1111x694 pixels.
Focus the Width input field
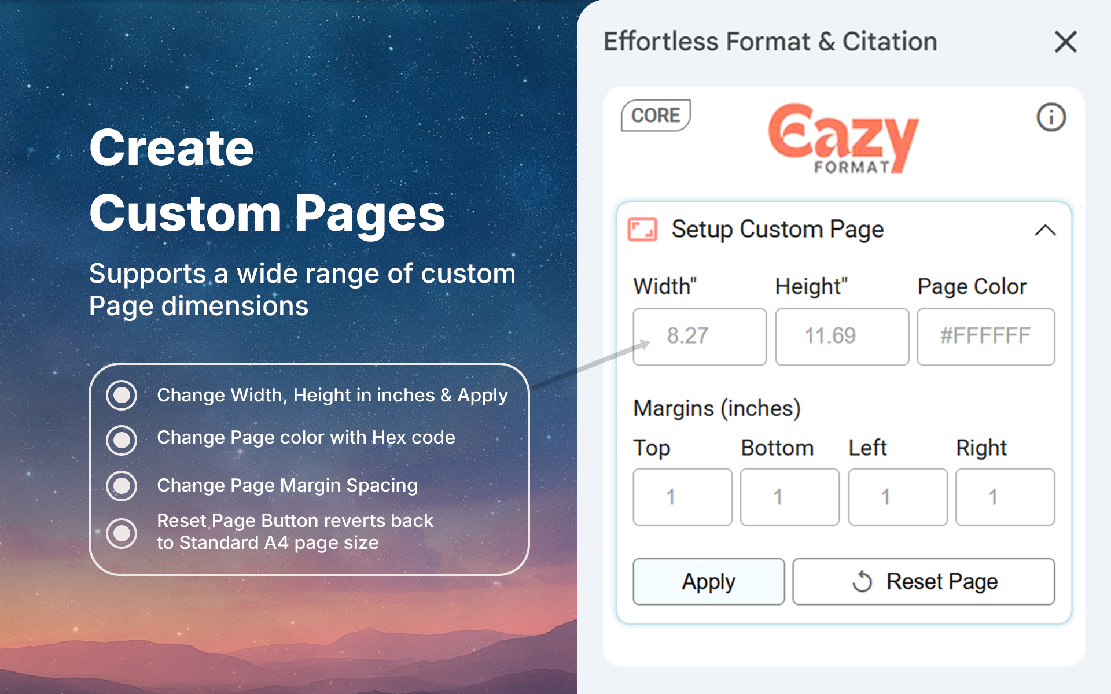[x=699, y=337]
